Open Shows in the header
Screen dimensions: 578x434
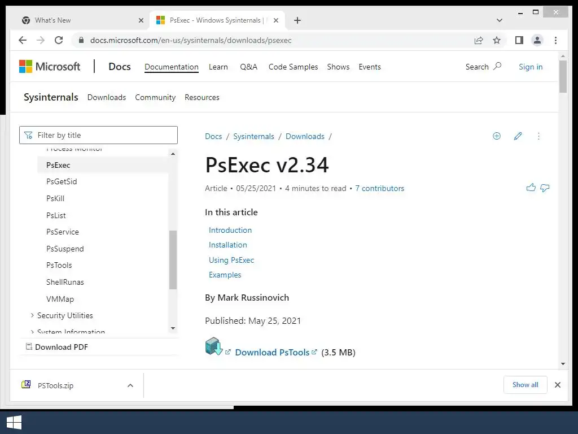(338, 67)
